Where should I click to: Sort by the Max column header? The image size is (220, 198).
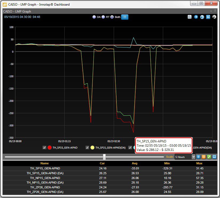coord(199,163)
